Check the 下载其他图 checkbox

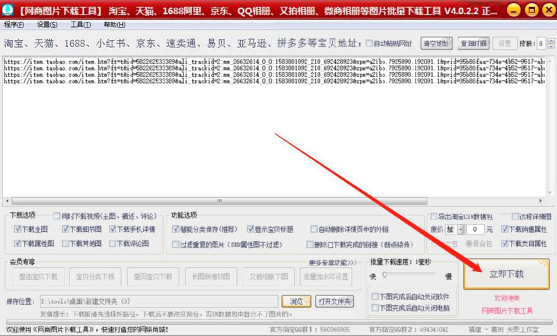[x=65, y=243]
